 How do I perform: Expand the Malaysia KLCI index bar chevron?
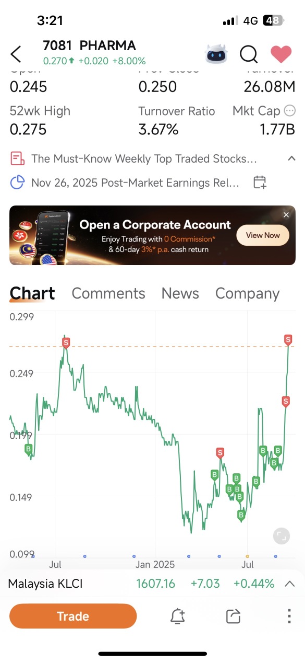click(290, 584)
